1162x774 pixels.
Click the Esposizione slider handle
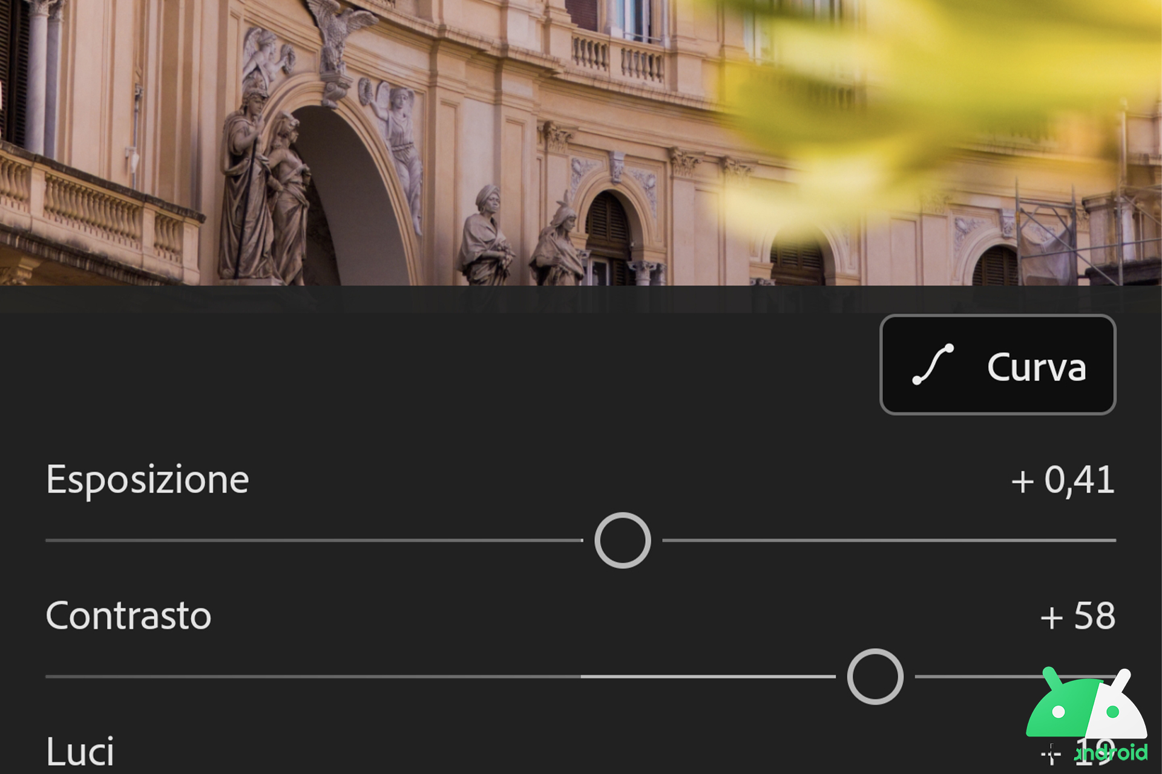pyautogui.click(x=622, y=540)
